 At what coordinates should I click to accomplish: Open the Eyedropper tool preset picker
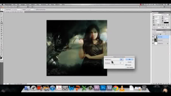tap(3, 10)
